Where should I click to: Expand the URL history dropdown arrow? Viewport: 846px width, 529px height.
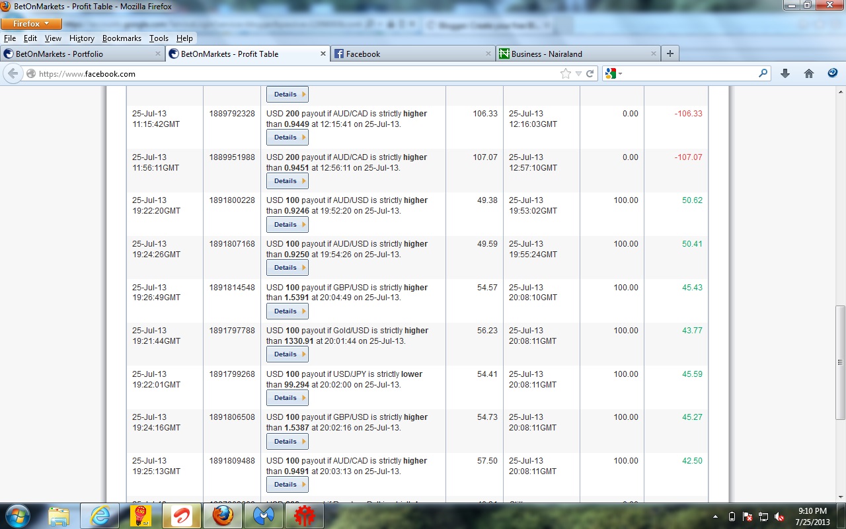click(x=578, y=74)
